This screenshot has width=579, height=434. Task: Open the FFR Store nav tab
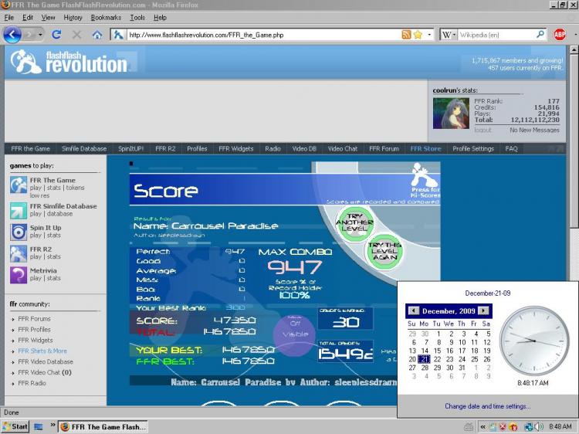tap(425, 148)
